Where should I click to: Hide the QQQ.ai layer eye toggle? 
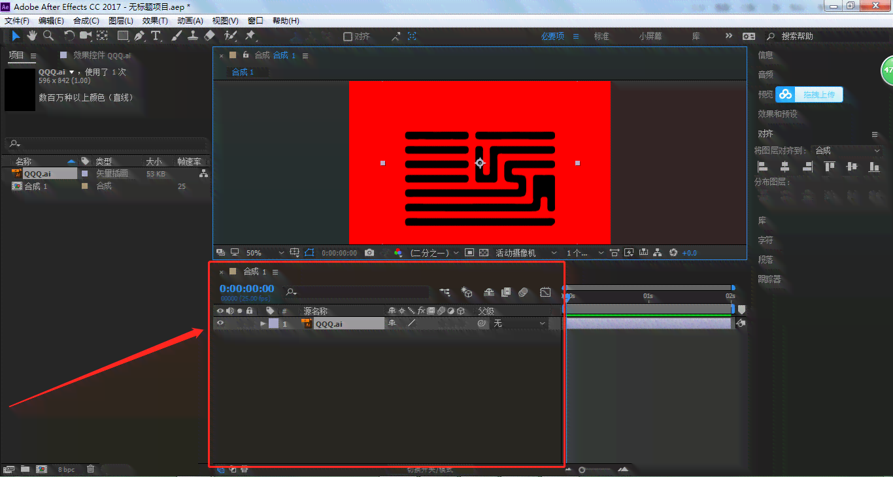(220, 323)
